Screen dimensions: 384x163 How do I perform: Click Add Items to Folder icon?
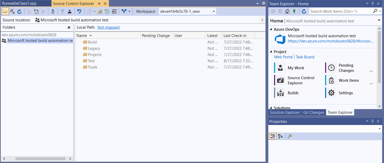point(36,11)
